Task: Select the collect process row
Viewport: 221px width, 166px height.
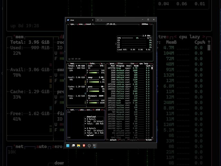Action: [128, 94]
